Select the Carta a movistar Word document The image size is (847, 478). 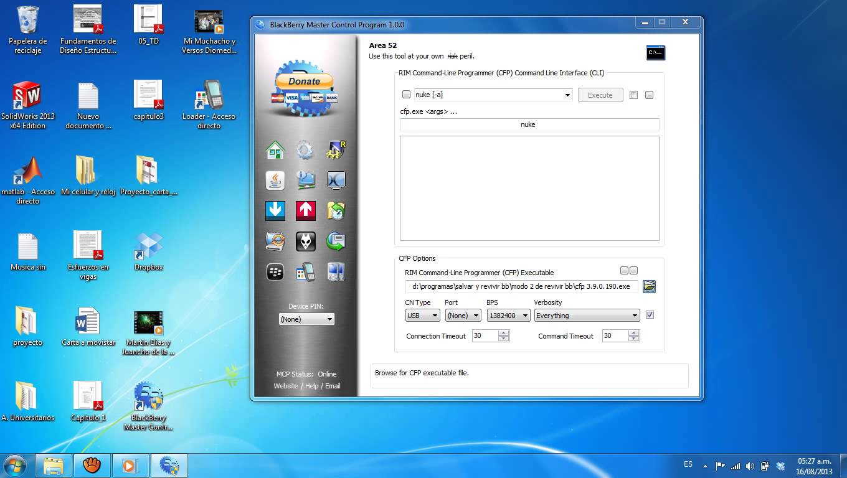click(88, 327)
